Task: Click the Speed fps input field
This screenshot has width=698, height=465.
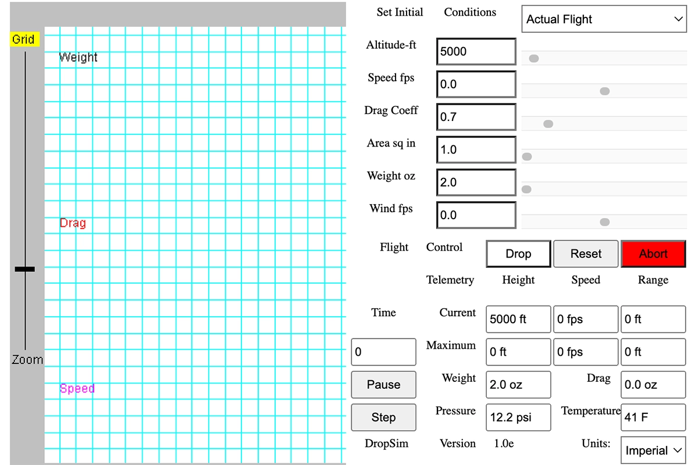Action: (476, 84)
